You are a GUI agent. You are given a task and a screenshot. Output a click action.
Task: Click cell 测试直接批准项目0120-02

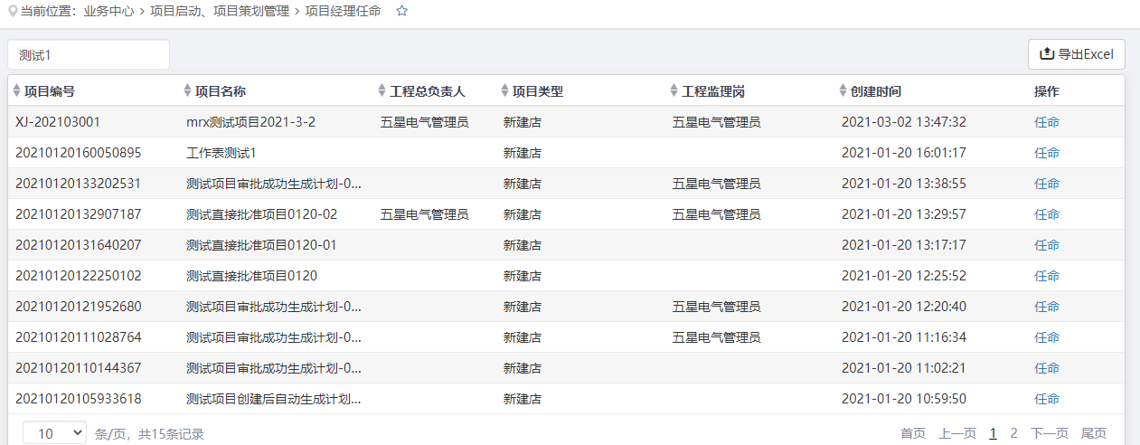point(261,214)
